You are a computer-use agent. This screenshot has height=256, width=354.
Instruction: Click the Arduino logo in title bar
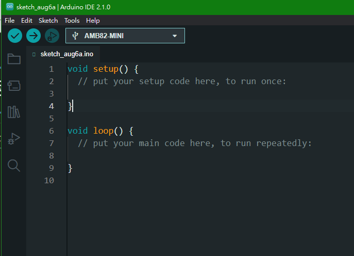coord(10,7)
